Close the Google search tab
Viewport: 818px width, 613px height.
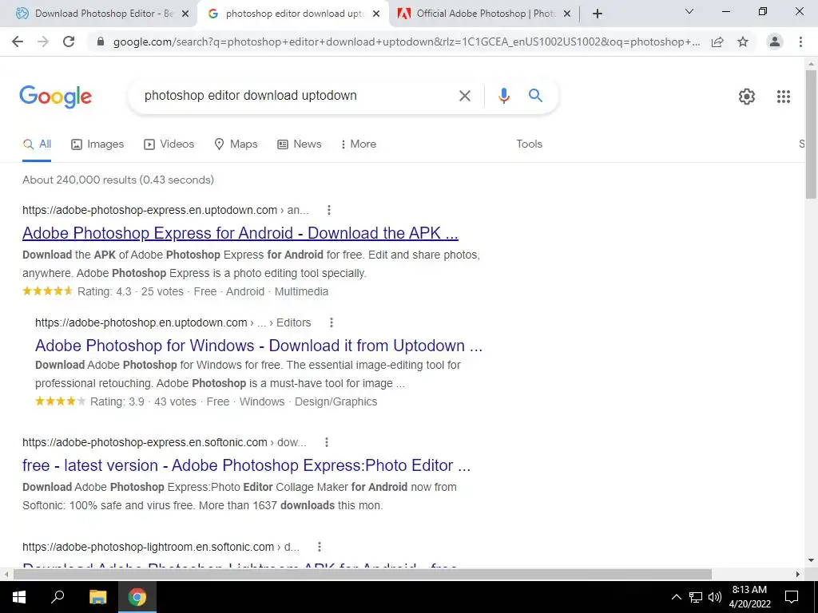376,14
